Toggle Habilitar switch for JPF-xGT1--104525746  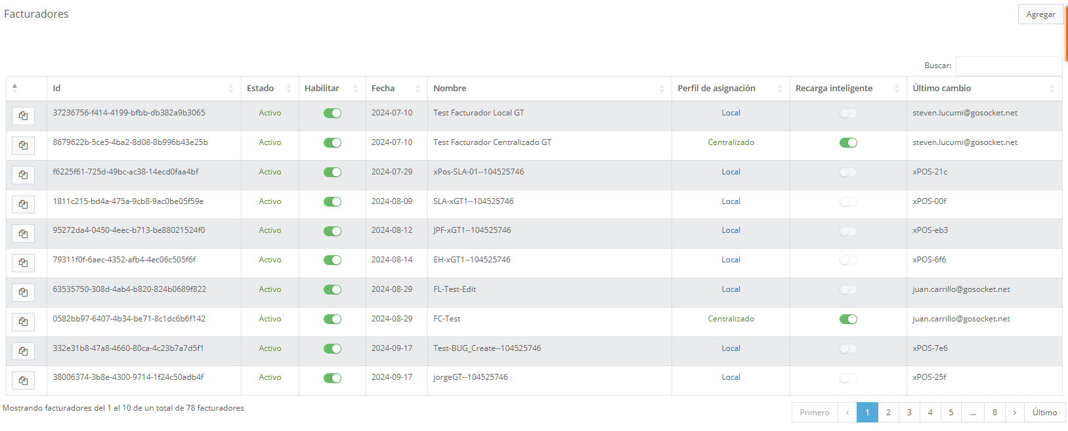[x=332, y=231]
